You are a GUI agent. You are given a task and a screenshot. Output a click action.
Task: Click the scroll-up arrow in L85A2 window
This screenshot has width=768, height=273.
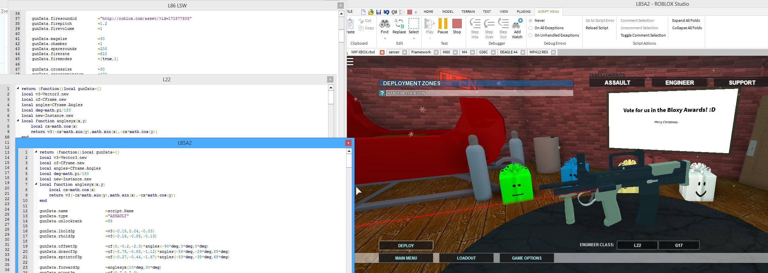click(349, 151)
